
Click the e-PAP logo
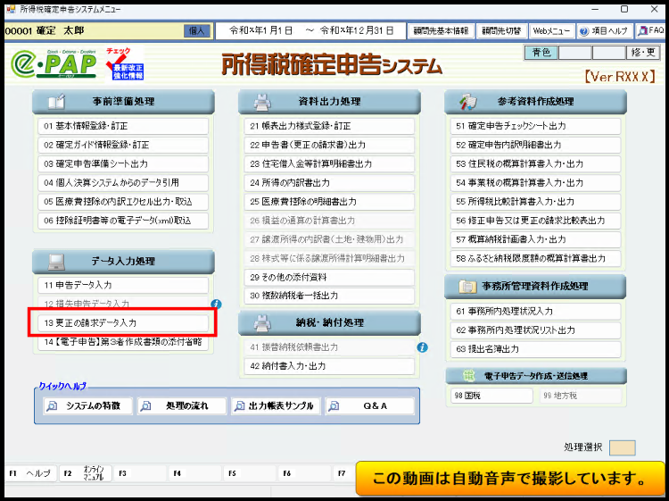pyautogui.click(x=54, y=64)
